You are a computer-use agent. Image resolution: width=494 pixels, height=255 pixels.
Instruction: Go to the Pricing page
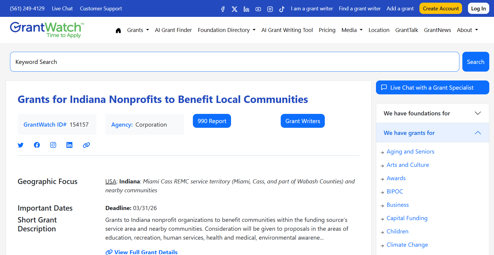(x=327, y=30)
